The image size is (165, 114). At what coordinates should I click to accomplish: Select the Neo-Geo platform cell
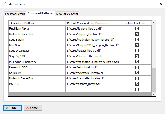click(x=37, y=45)
